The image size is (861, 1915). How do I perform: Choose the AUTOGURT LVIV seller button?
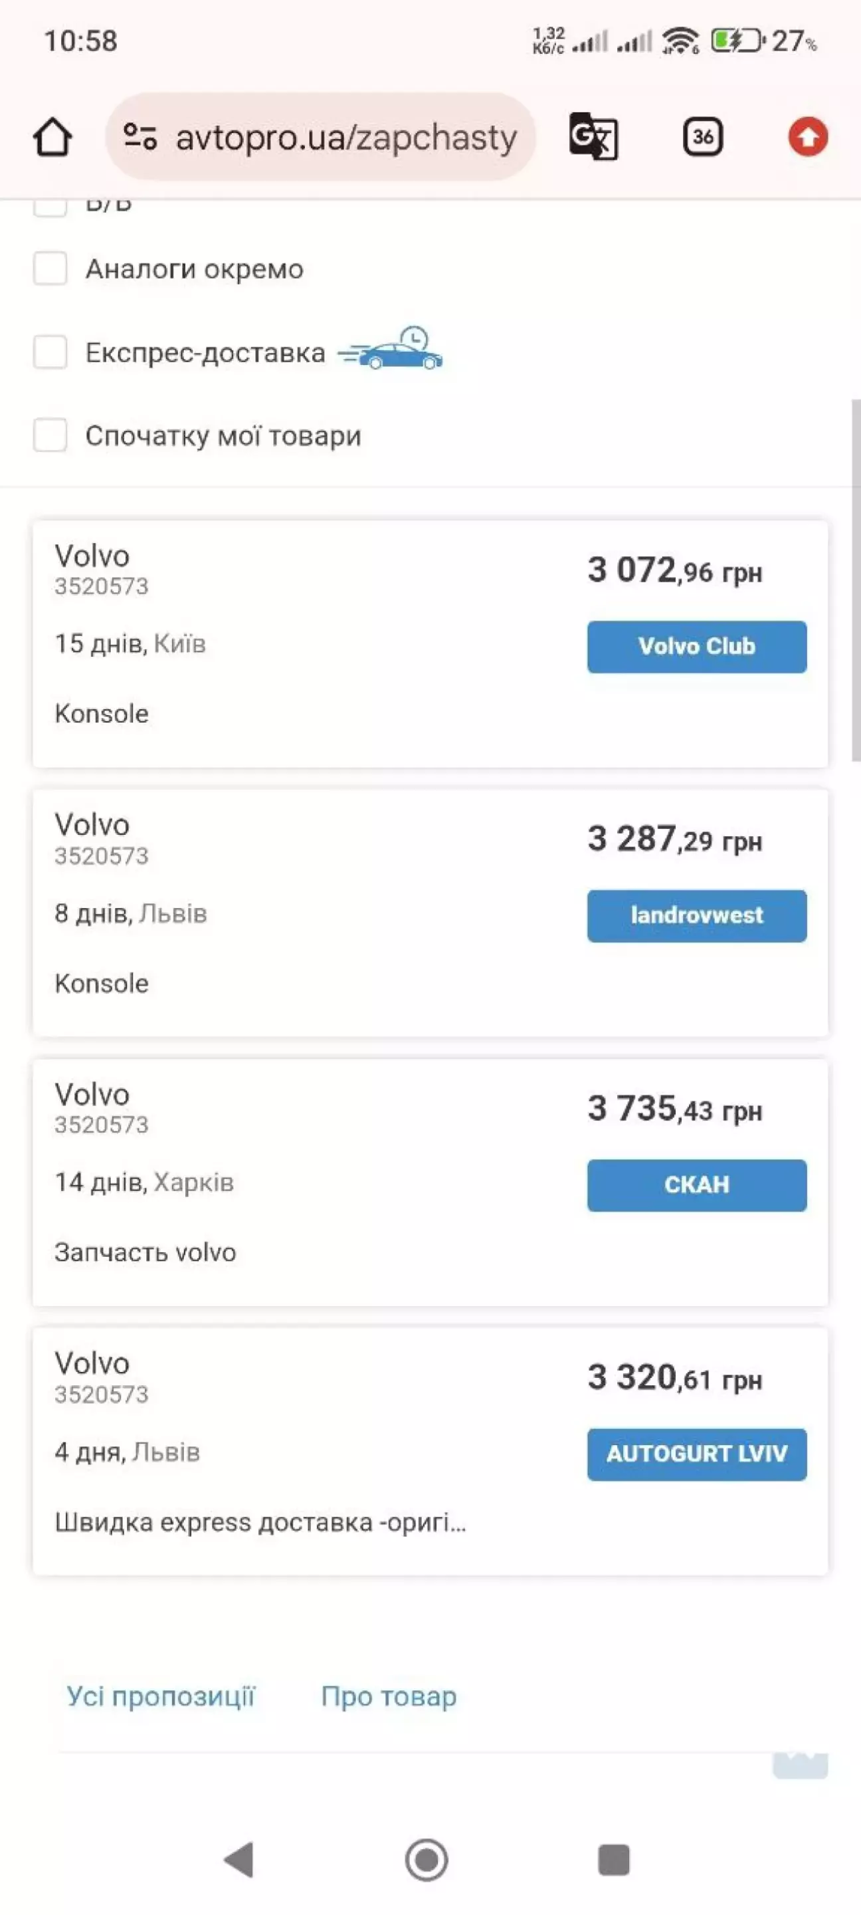pyautogui.click(x=696, y=1454)
